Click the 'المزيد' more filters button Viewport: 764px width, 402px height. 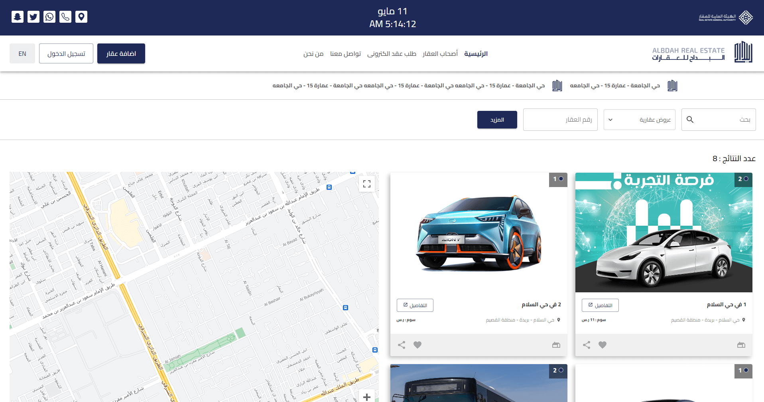(497, 120)
